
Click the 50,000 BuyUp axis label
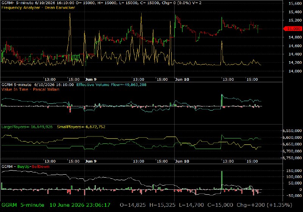[x=295, y=183]
